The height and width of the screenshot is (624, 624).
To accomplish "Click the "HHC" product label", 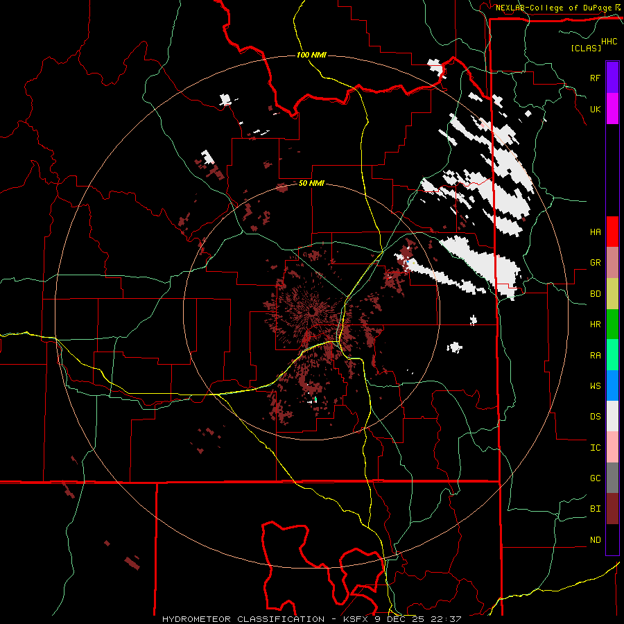I will (x=609, y=42).
